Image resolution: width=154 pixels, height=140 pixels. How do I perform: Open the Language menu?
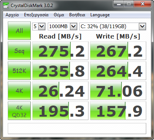[100, 15]
